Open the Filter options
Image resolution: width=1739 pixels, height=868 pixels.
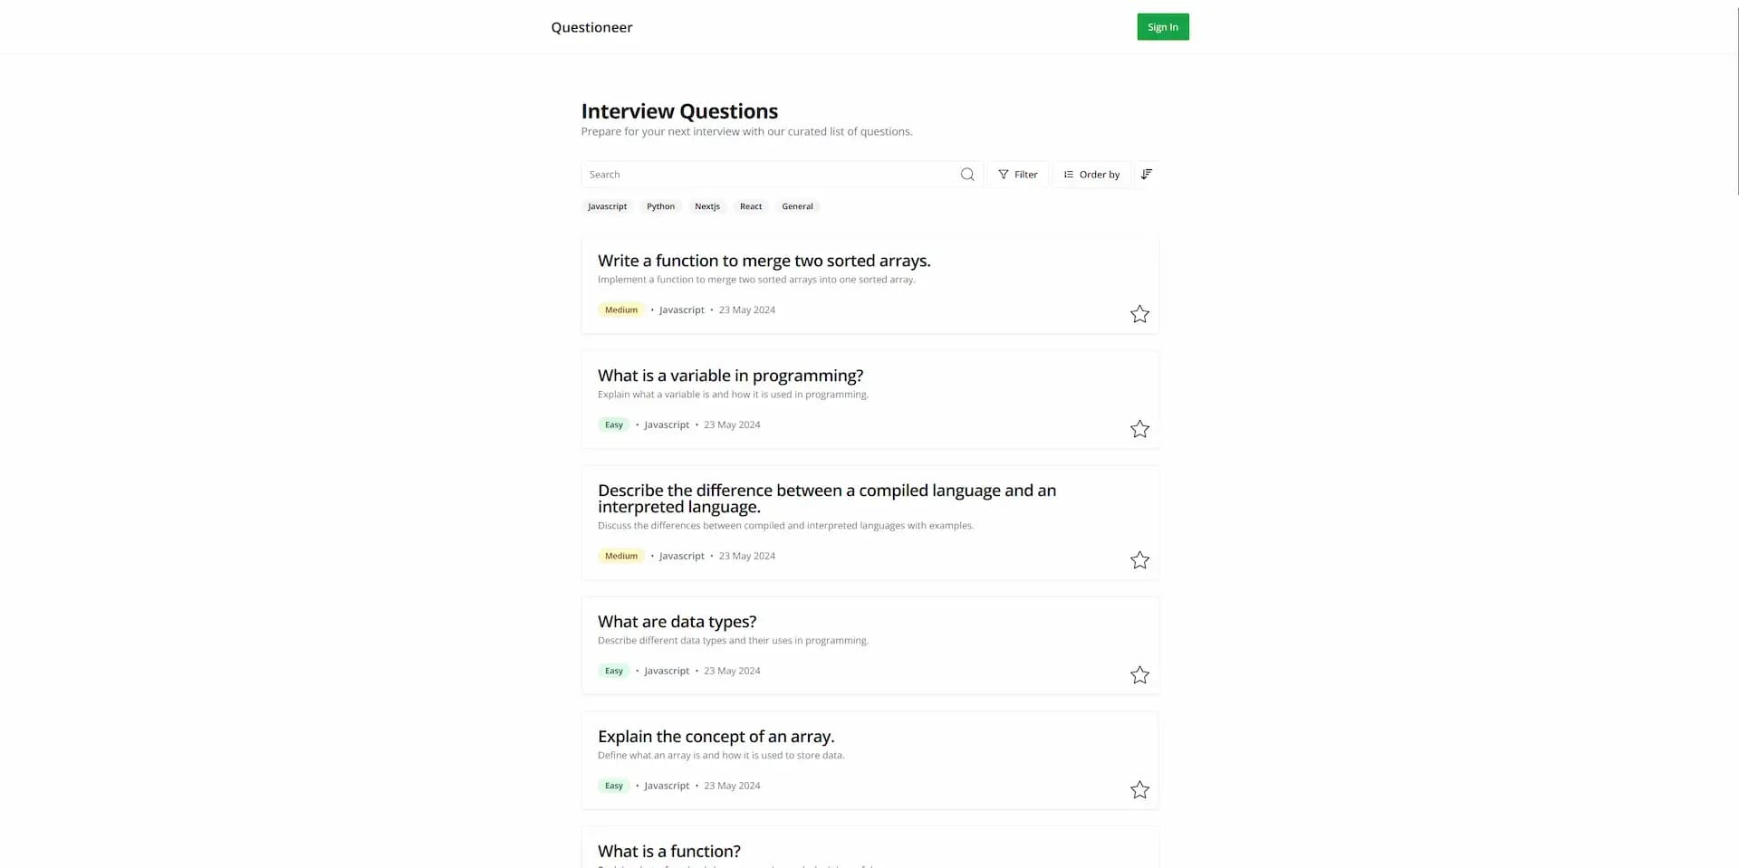pos(1018,175)
